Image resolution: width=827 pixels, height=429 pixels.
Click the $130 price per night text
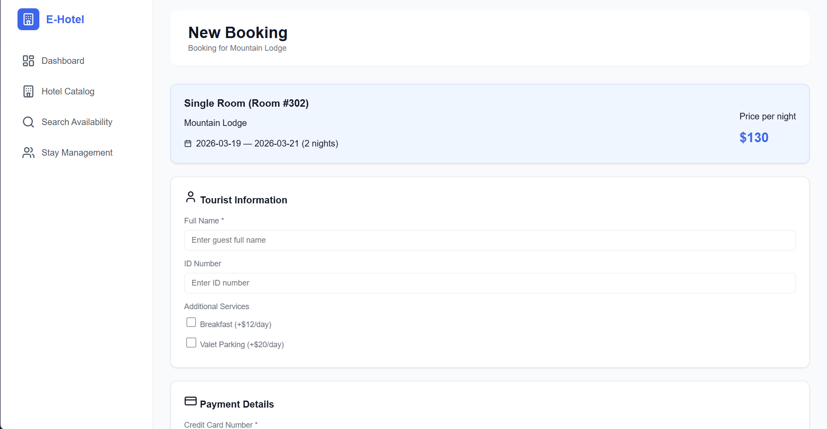(x=754, y=137)
